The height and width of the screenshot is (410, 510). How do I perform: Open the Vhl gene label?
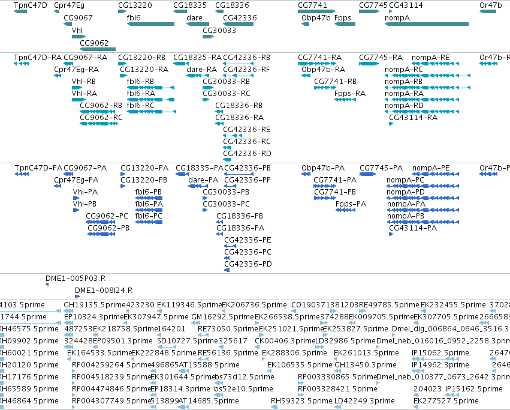click(x=77, y=30)
